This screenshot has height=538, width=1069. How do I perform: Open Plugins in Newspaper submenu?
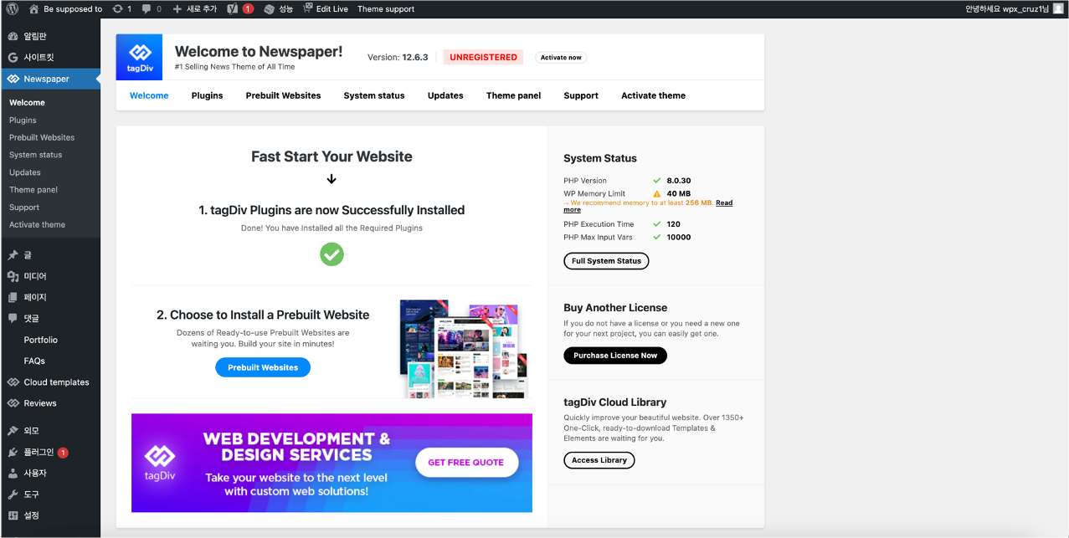(23, 120)
